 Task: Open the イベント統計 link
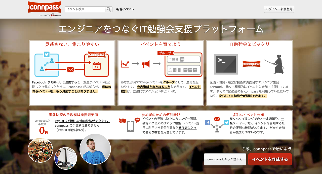pos(195,87)
